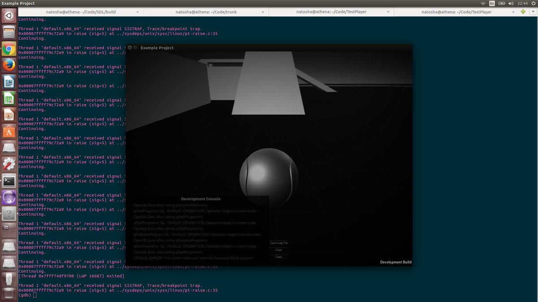Click the 'OPENGL ERROR: The current state' line

pos(193,258)
